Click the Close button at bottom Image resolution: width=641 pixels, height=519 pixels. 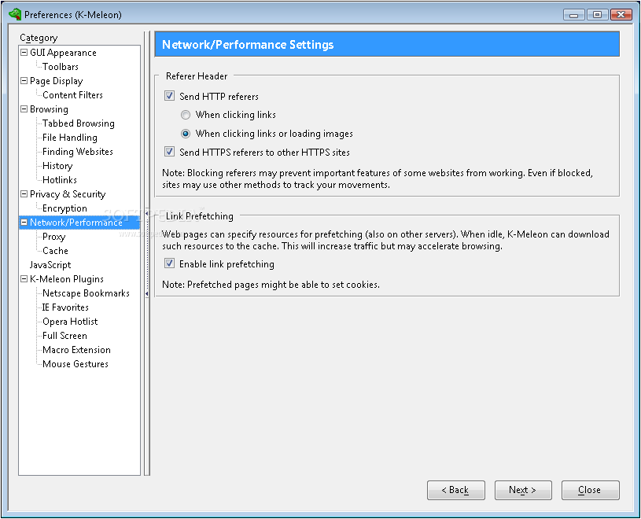point(591,490)
